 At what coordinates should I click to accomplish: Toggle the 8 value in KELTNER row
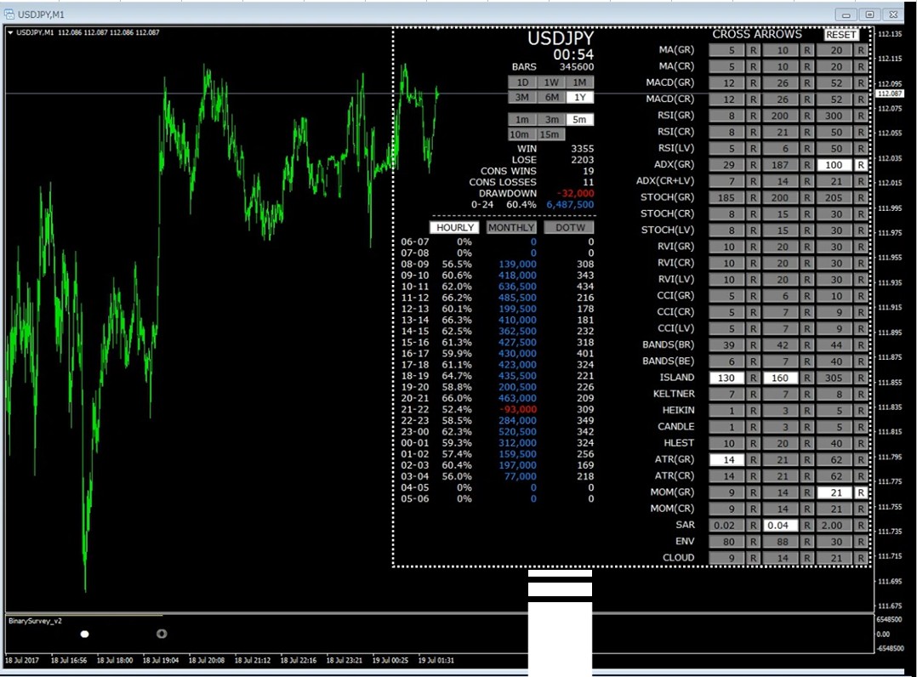(x=834, y=395)
